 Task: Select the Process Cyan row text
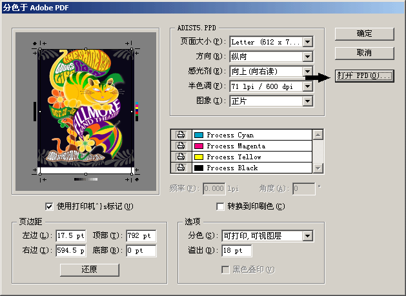(x=230, y=135)
